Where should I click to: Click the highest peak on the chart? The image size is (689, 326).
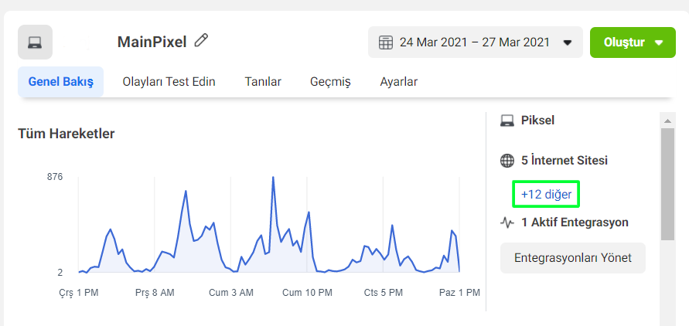tap(273, 178)
